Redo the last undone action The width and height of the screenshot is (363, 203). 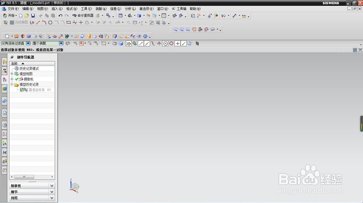[x=67, y=16]
